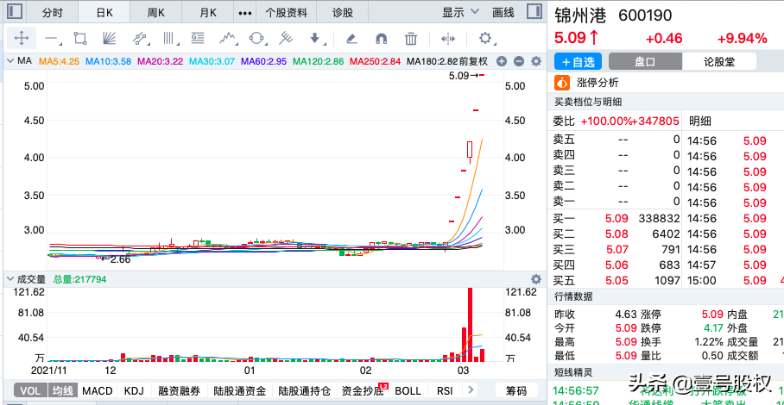Switch indicator to MACD
This screenshot has width=784, height=405.
coord(98,390)
